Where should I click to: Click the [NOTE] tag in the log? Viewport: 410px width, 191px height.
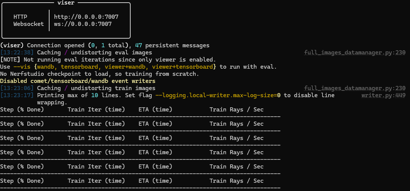click(10, 60)
